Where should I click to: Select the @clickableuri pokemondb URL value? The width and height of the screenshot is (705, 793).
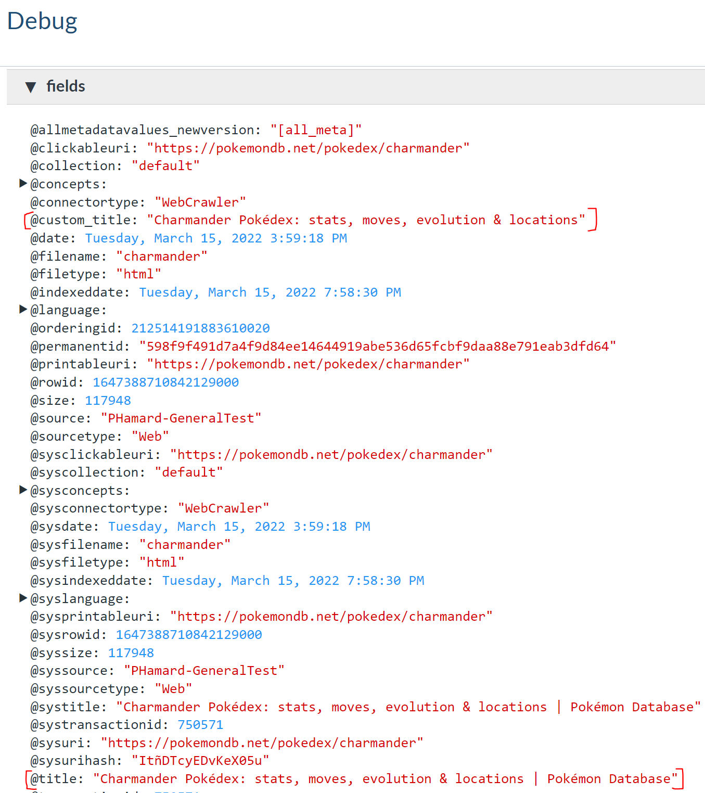click(308, 148)
